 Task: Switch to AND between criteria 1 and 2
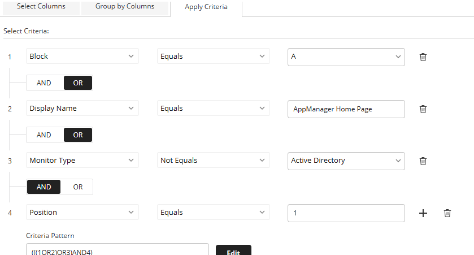(x=44, y=83)
